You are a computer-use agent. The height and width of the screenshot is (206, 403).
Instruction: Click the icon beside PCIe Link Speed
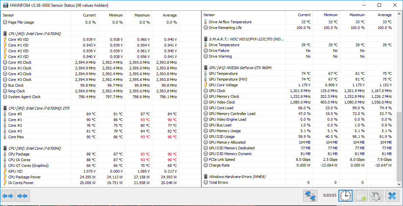pos(206,159)
